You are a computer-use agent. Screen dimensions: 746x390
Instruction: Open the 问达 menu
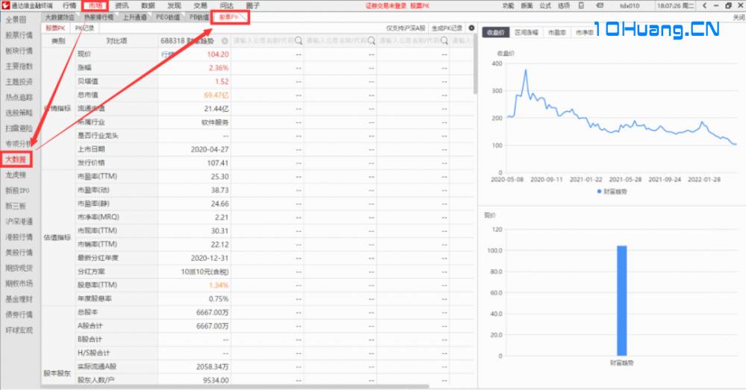(x=227, y=5)
